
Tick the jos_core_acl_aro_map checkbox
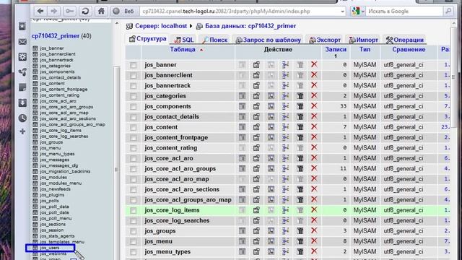(133, 179)
